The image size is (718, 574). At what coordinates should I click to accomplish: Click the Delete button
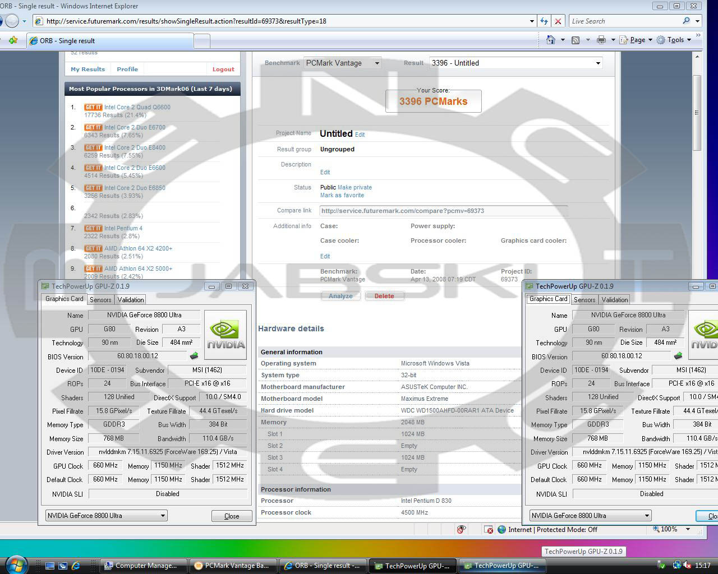(x=384, y=296)
